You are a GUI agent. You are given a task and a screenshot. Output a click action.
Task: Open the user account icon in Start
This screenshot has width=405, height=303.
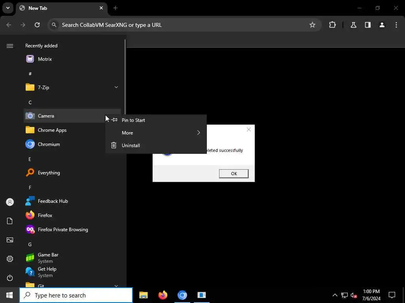10,202
